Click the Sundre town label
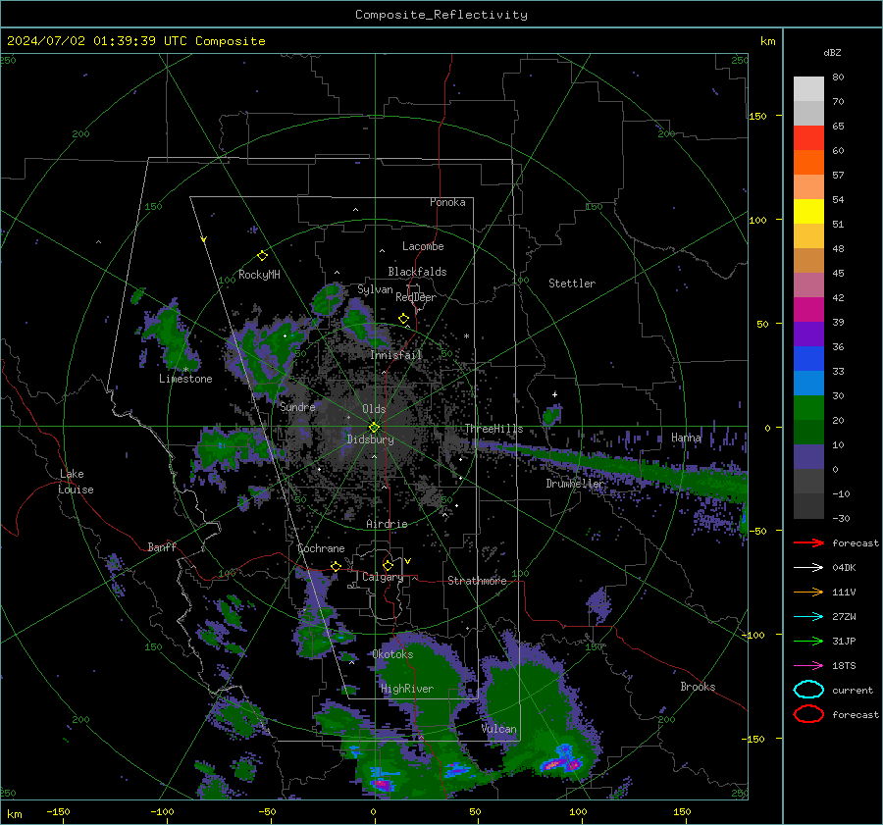Viewport: 883px width, 825px height. coord(297,406)
